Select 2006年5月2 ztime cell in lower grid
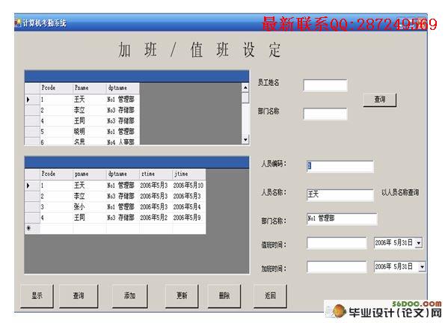 coord(156,218)
